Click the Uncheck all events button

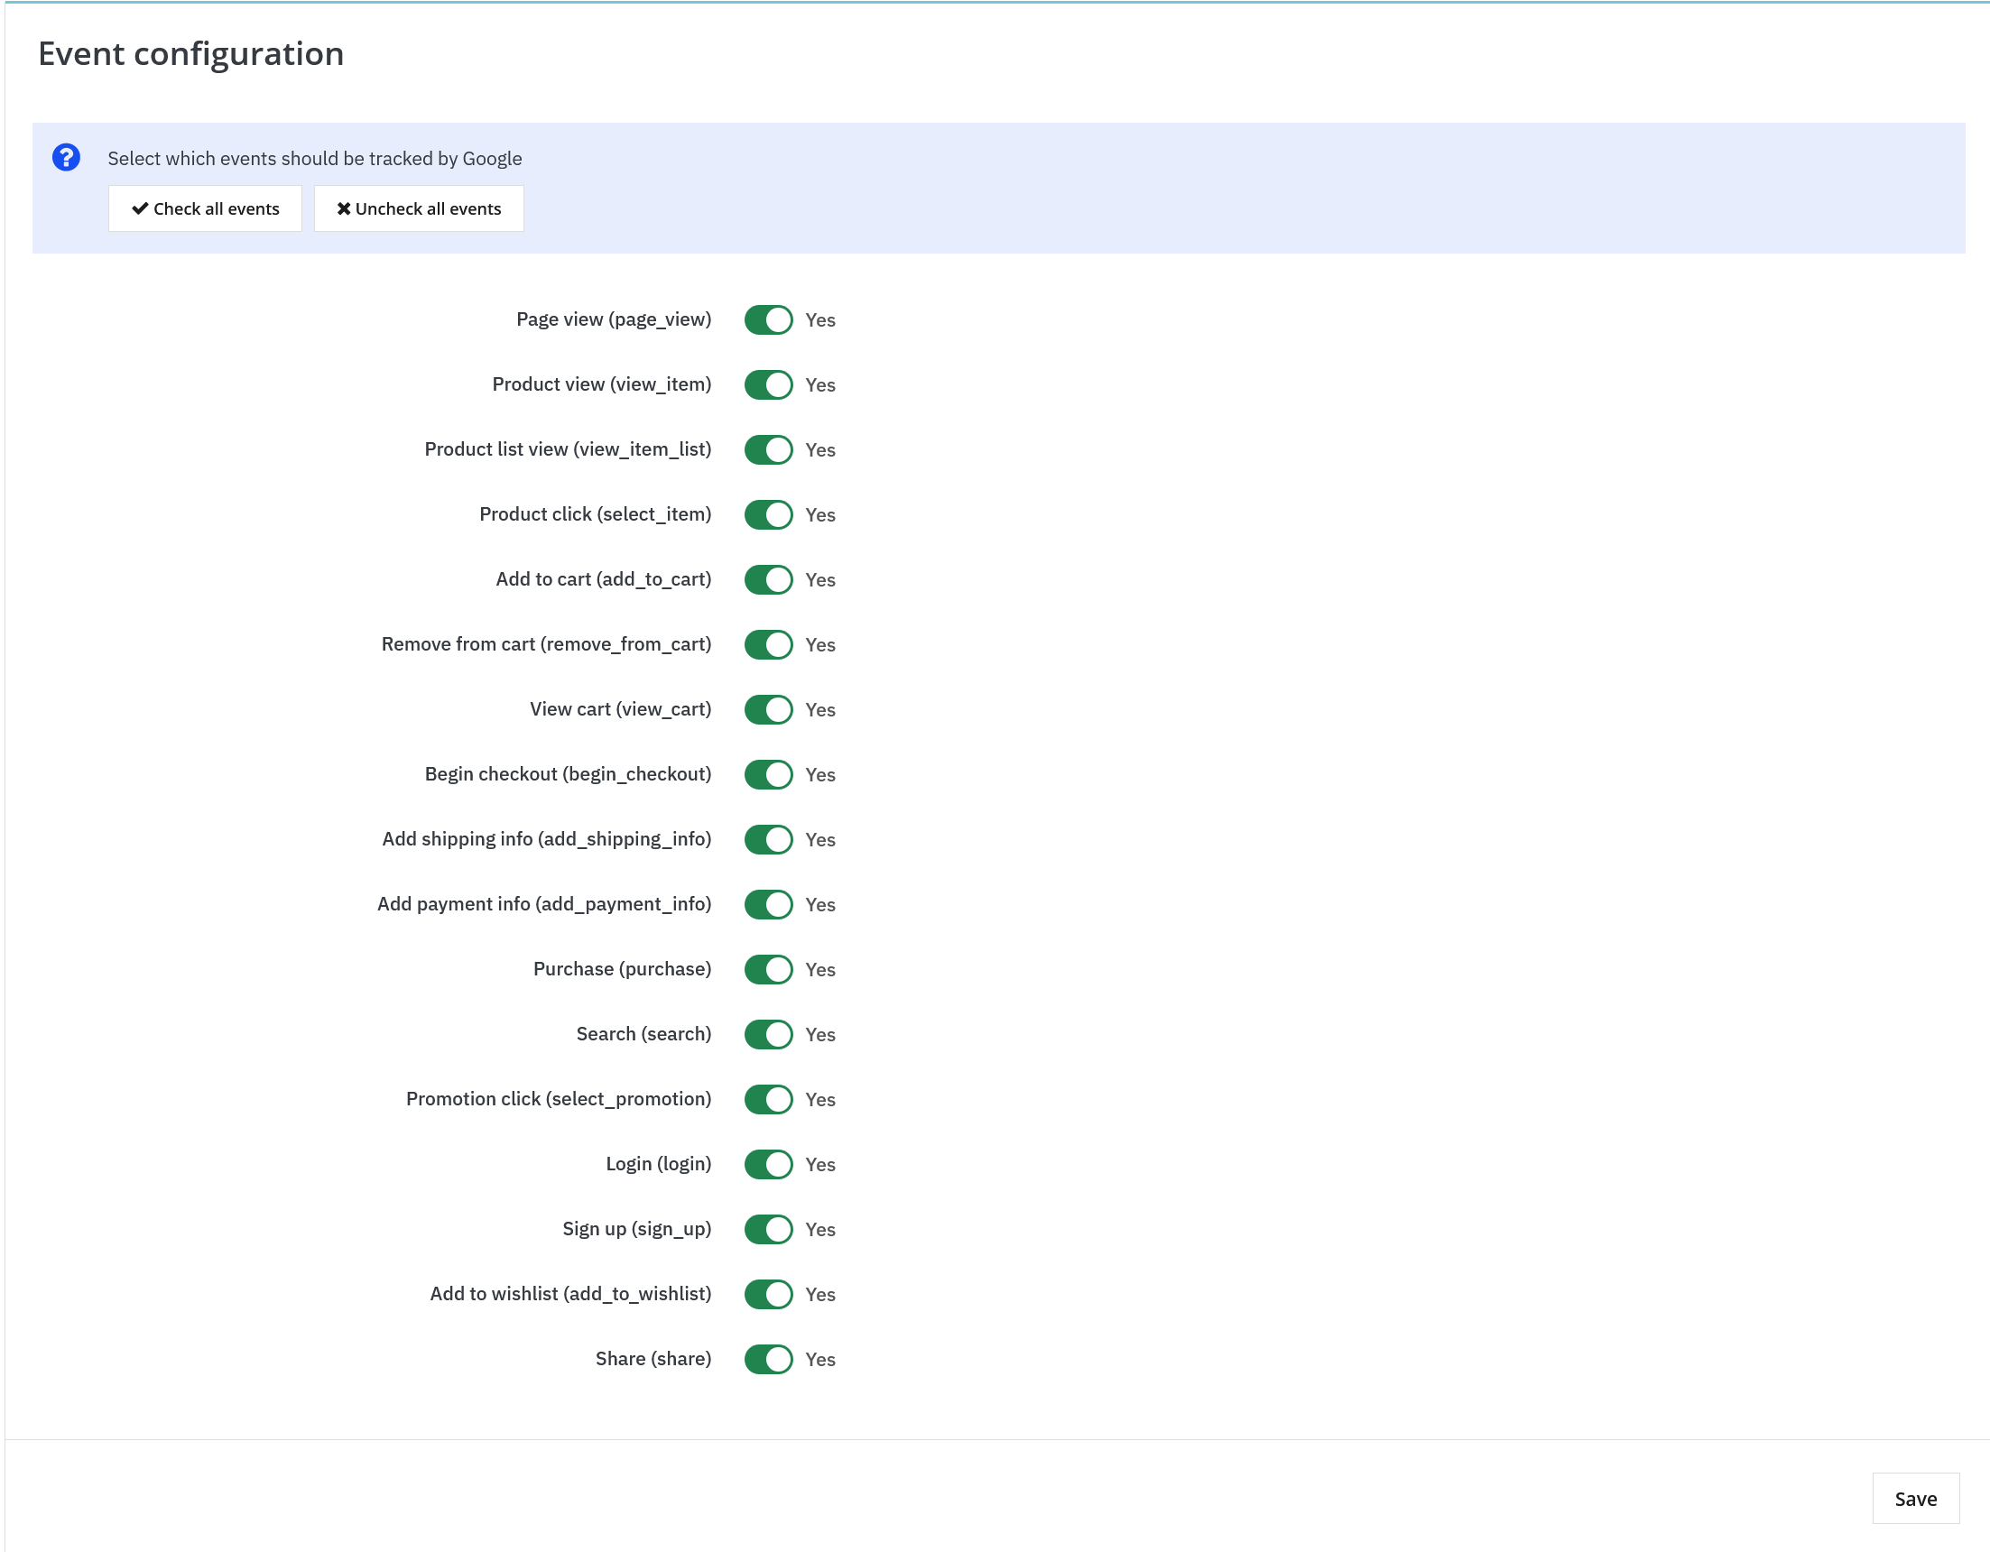(418, 208)
